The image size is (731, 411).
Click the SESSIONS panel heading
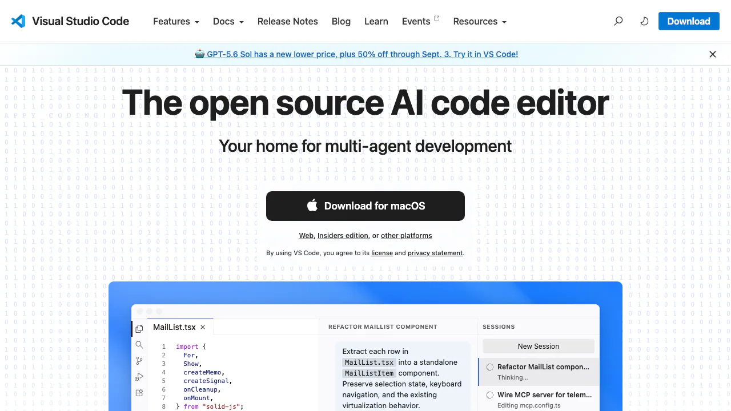click(x=499, y=327)
